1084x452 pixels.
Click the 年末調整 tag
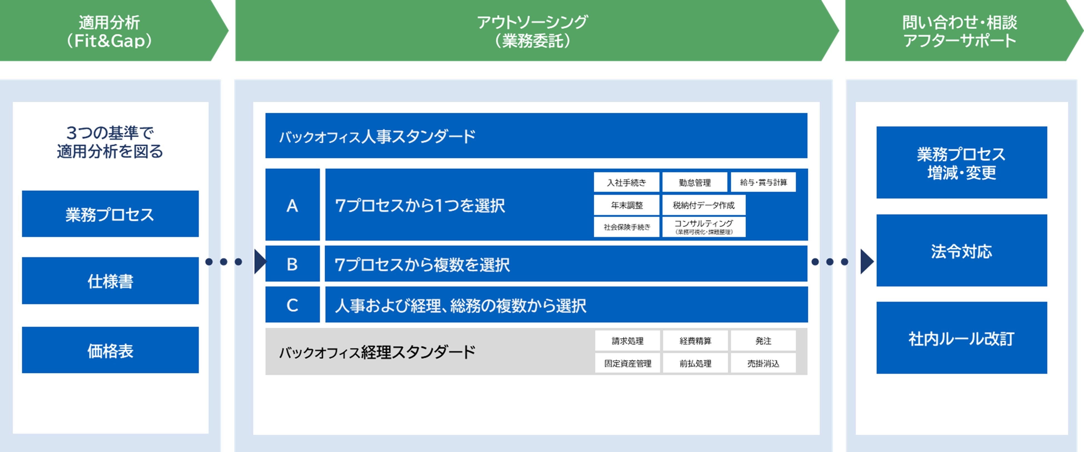626,205
